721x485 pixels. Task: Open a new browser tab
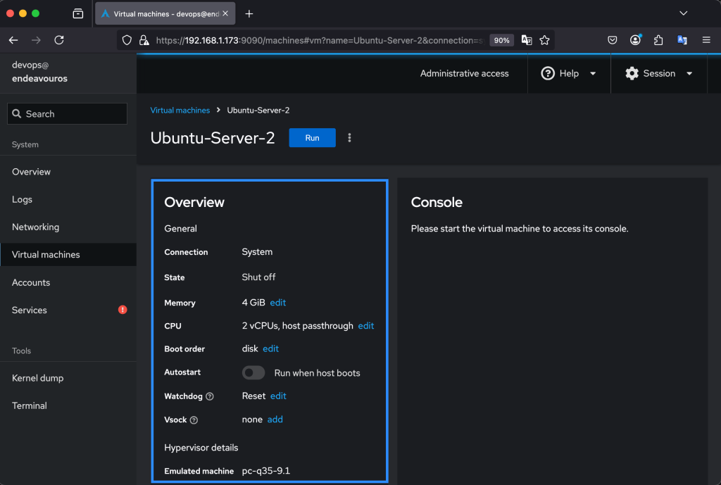(249, 13)
